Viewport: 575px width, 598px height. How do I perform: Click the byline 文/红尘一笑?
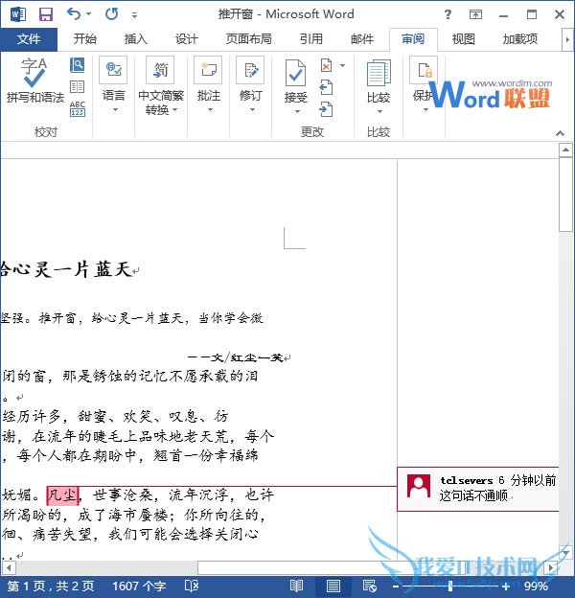[x=246, y=357]
